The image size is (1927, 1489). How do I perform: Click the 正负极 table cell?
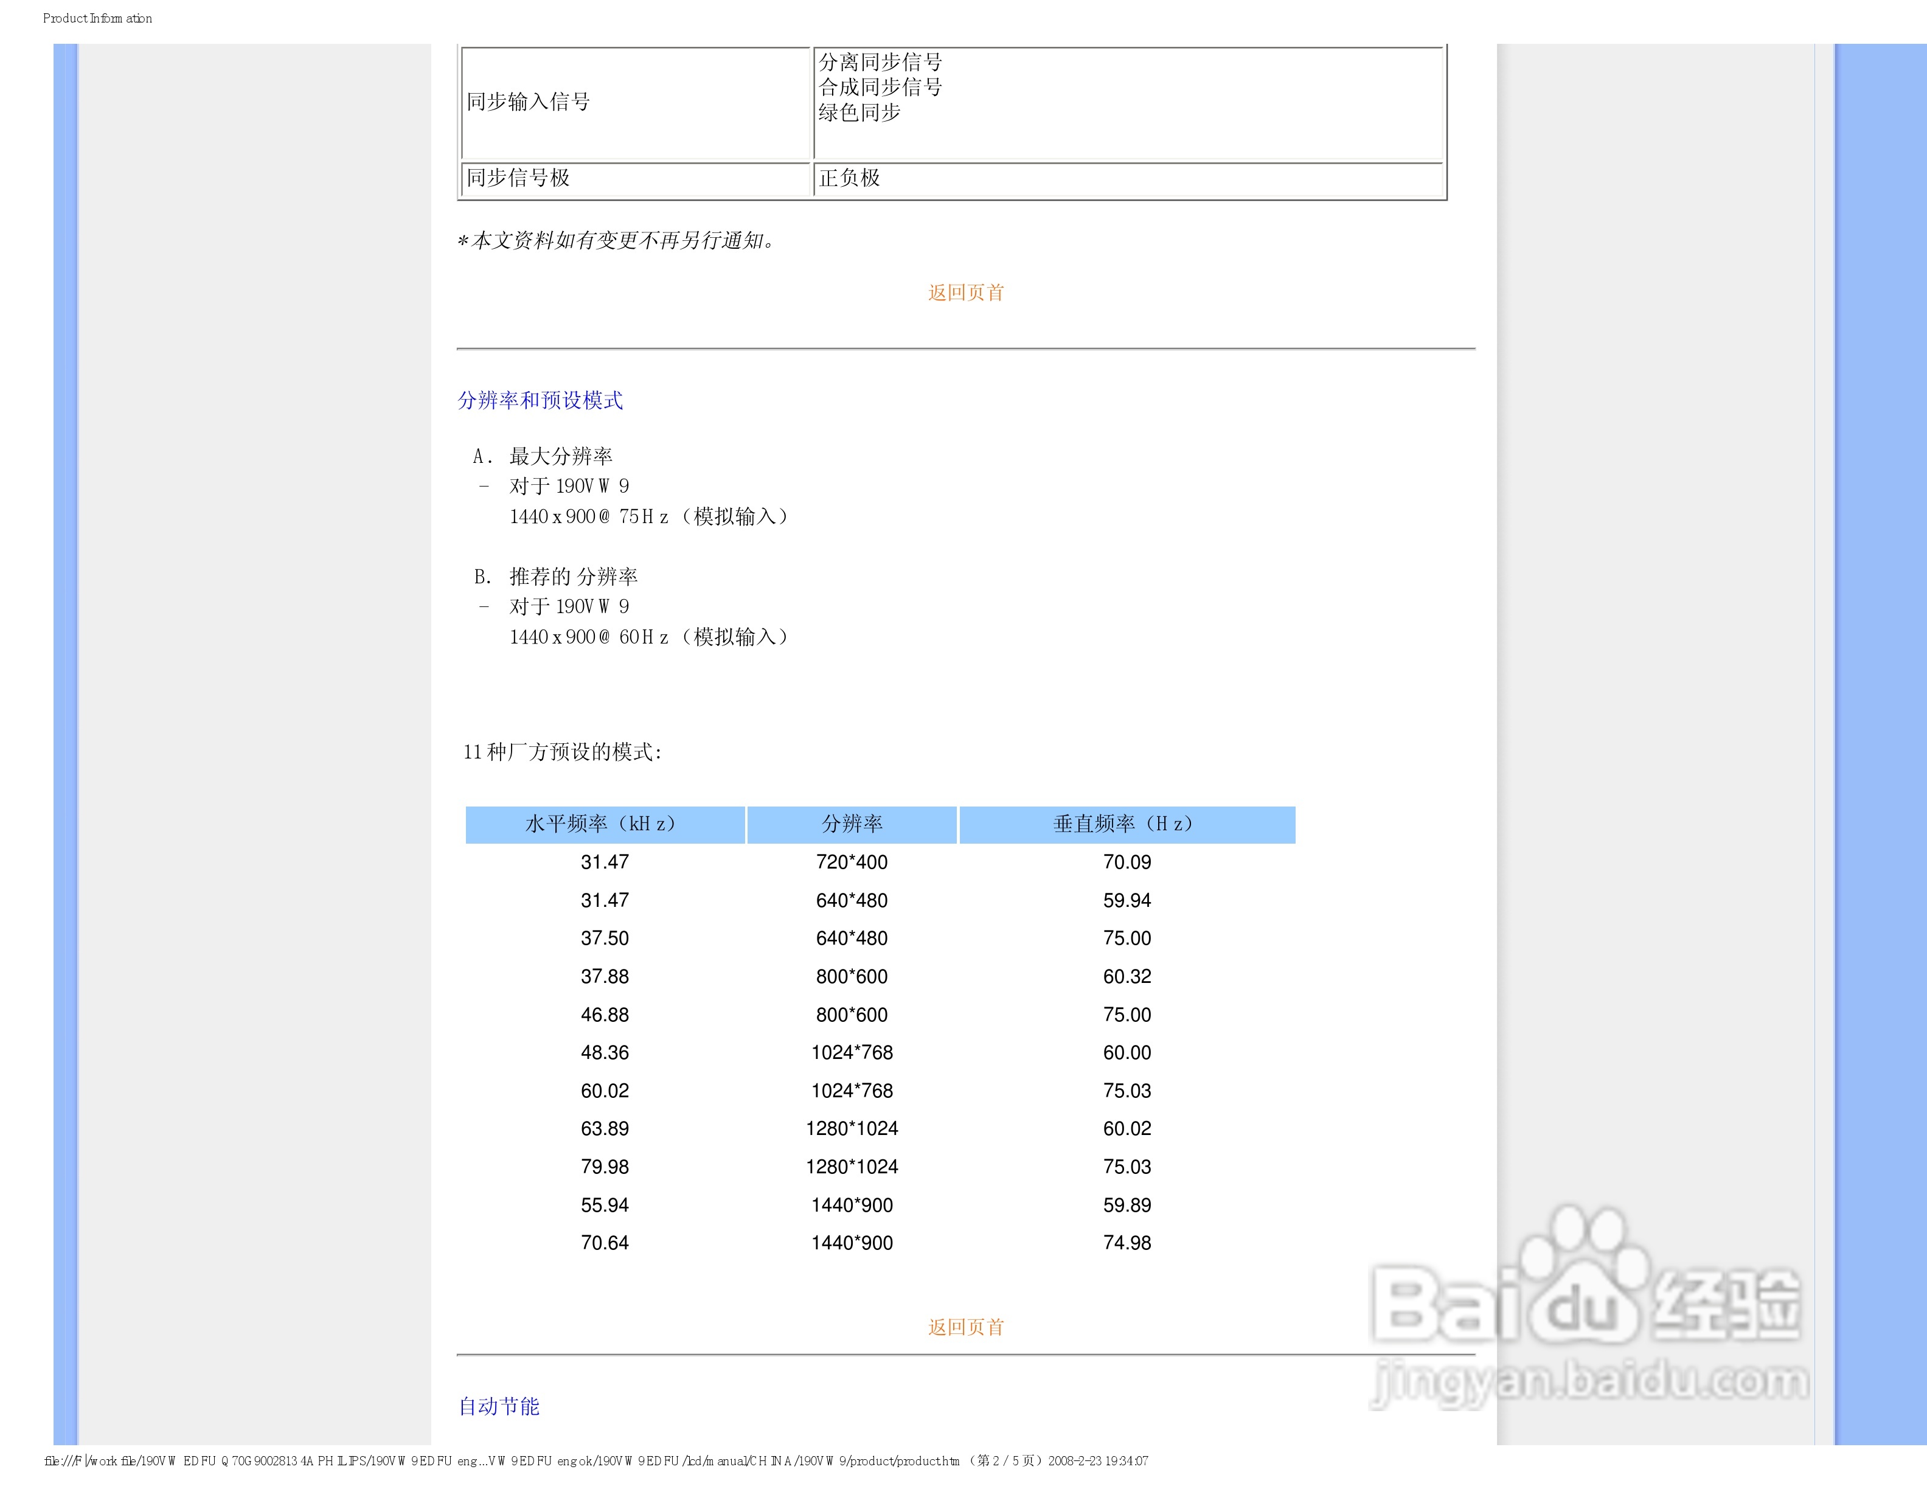[x=849, y=178]
